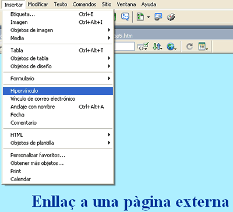
Task: Expand Objetos de plantilla submenu
Action: point(58,143)
